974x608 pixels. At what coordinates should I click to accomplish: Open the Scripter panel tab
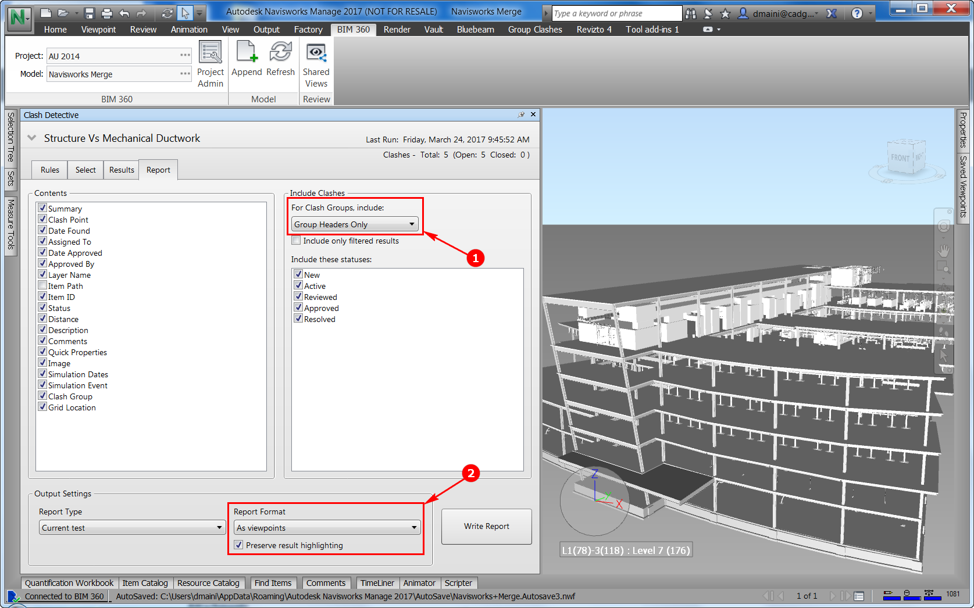coord(458,583)
